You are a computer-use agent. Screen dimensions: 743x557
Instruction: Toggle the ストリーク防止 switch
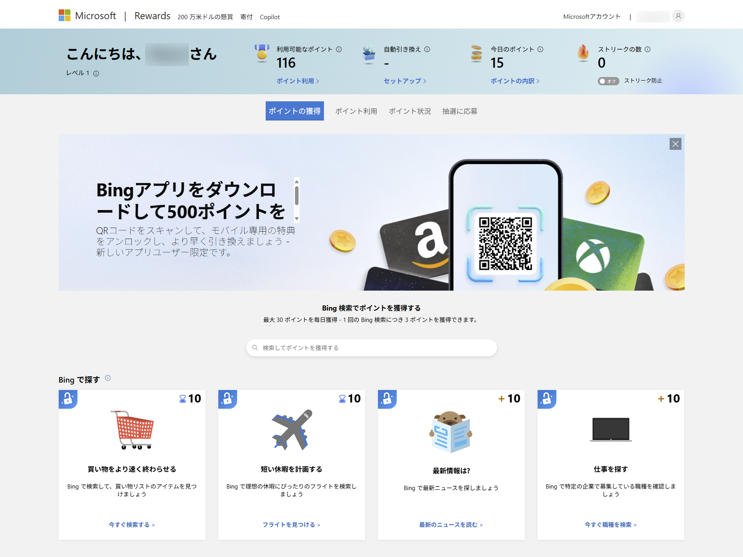(608, 81)
